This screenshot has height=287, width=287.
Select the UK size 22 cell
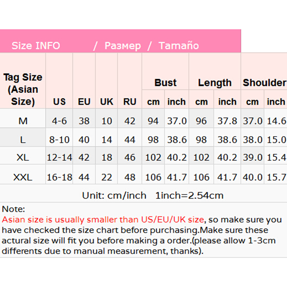(107, 178)
